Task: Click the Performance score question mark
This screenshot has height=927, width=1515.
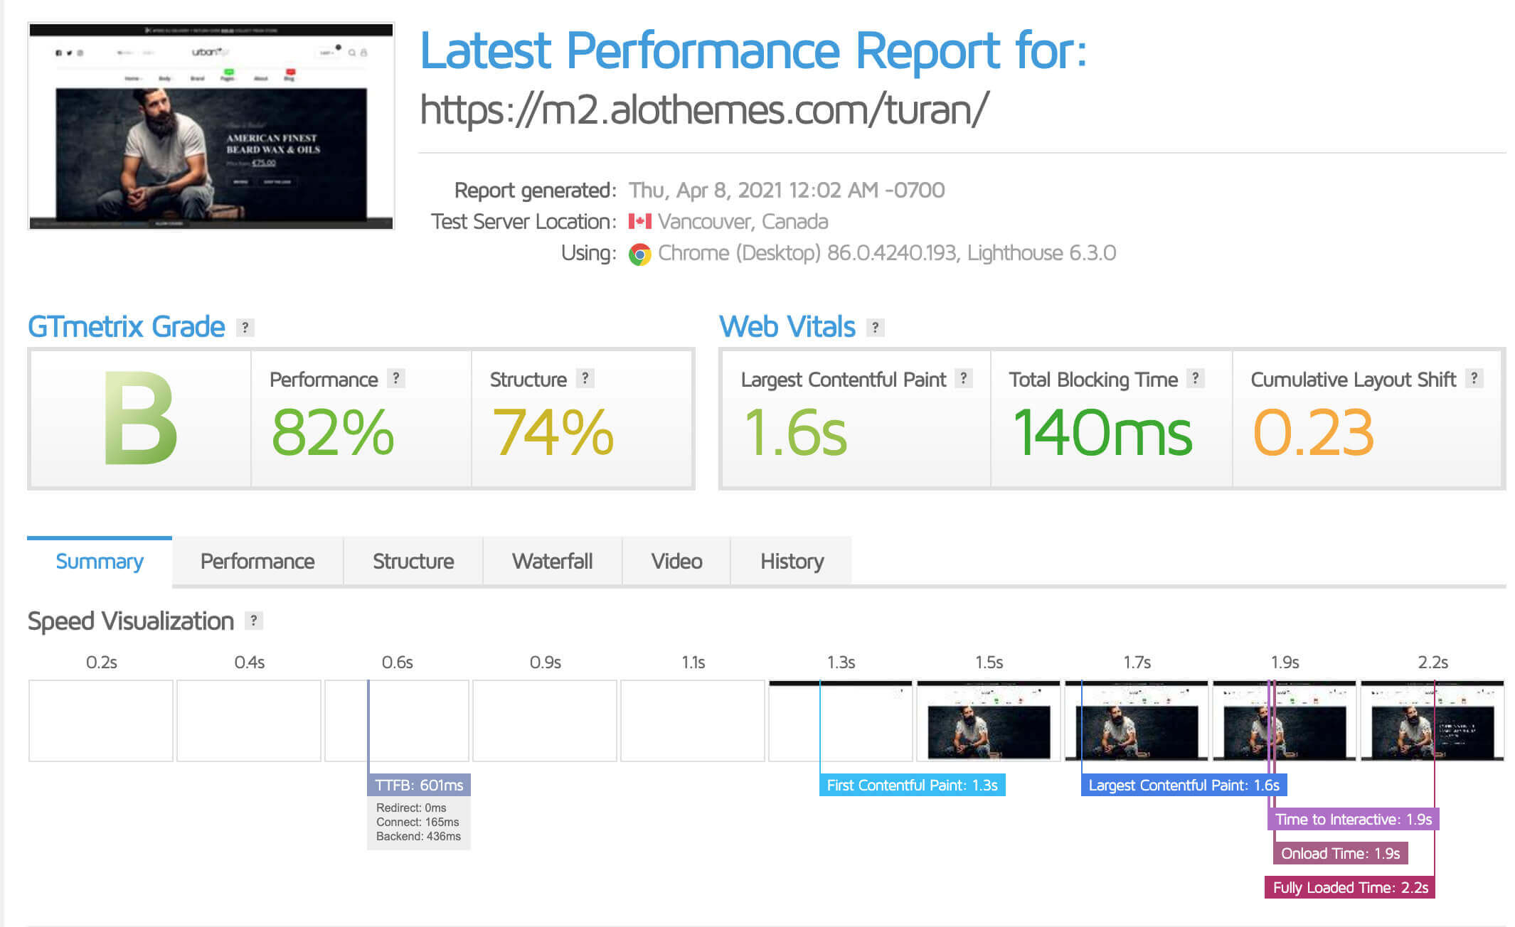Action: [x=396, y=378]
